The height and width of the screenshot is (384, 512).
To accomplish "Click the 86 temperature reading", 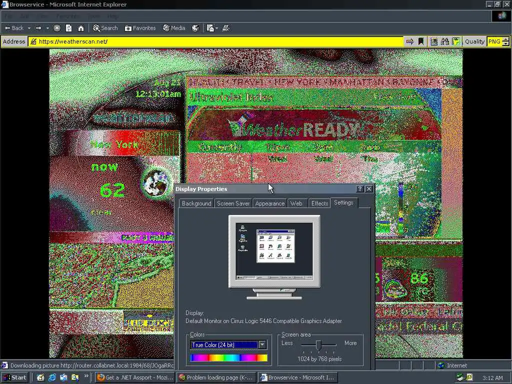I will 419,278.
